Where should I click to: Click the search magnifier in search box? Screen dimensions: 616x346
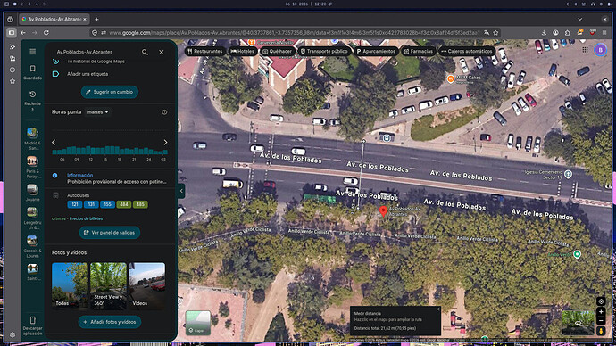(x=145, y=52)
